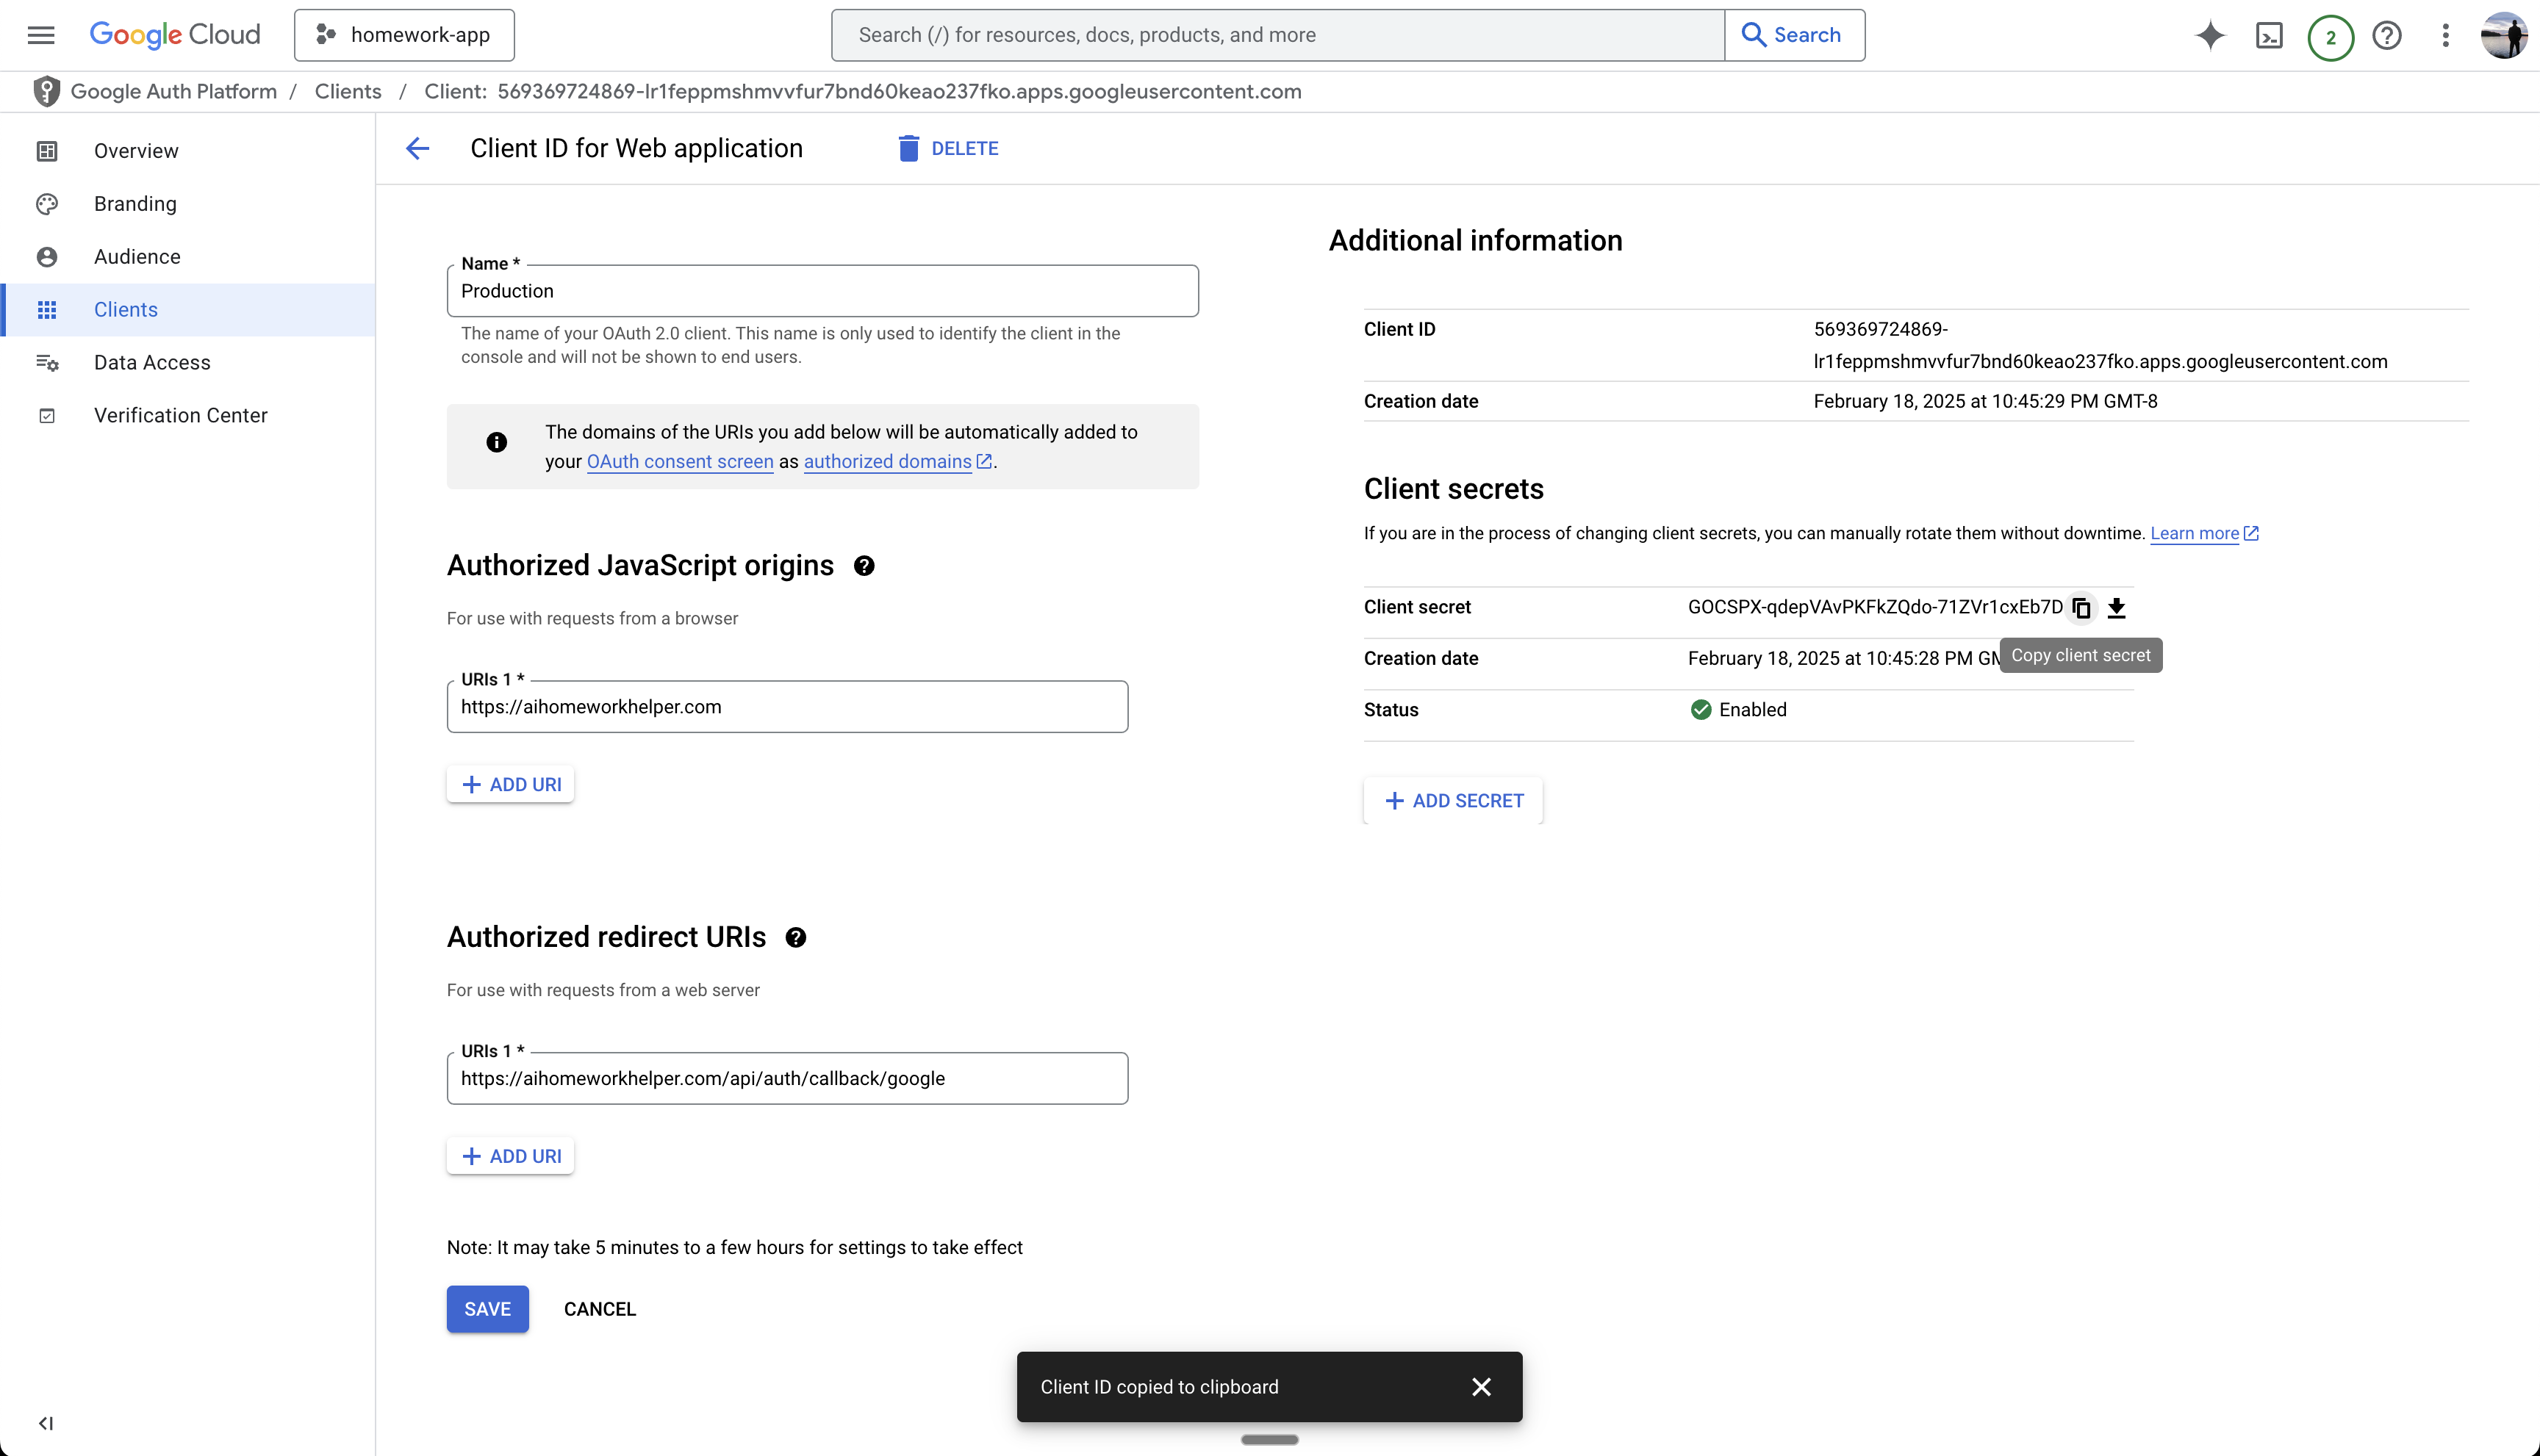2540x1456 pixels.
Task: Click the Verification Center checkbox icon
Action: coord(47,415)
